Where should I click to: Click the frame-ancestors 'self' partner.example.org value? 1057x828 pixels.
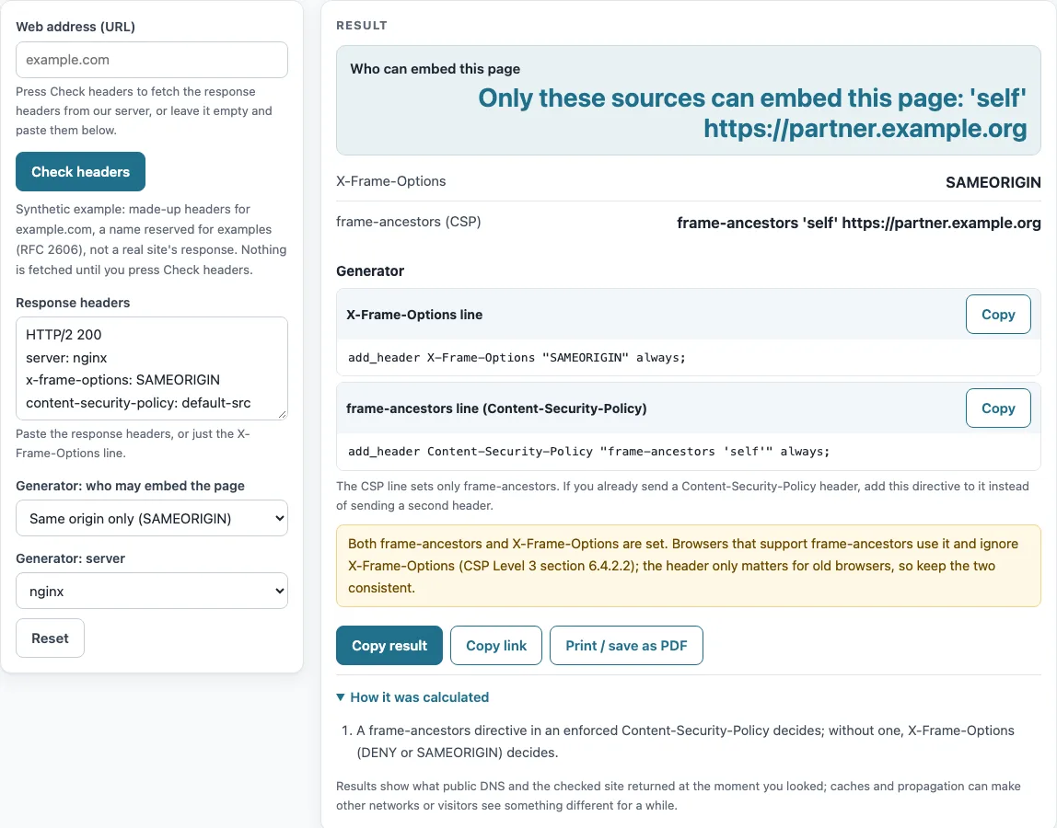(x=859, y=223)
